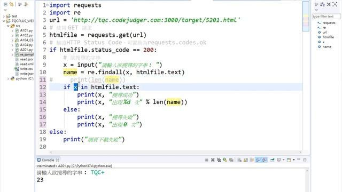Expand the A201.py node
342x192 pixels.
pos(12,50)
